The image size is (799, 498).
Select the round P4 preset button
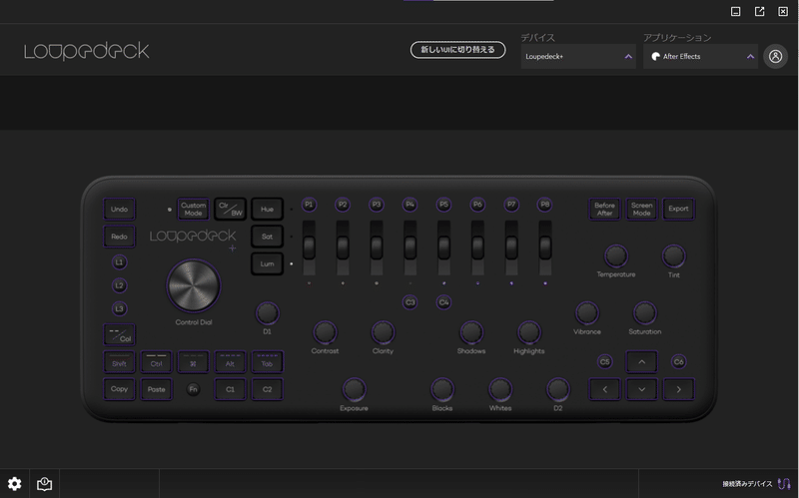coord(409,205)
